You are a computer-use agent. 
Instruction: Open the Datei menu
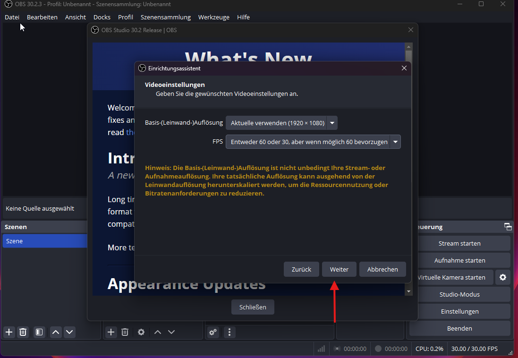click(12, 17)
